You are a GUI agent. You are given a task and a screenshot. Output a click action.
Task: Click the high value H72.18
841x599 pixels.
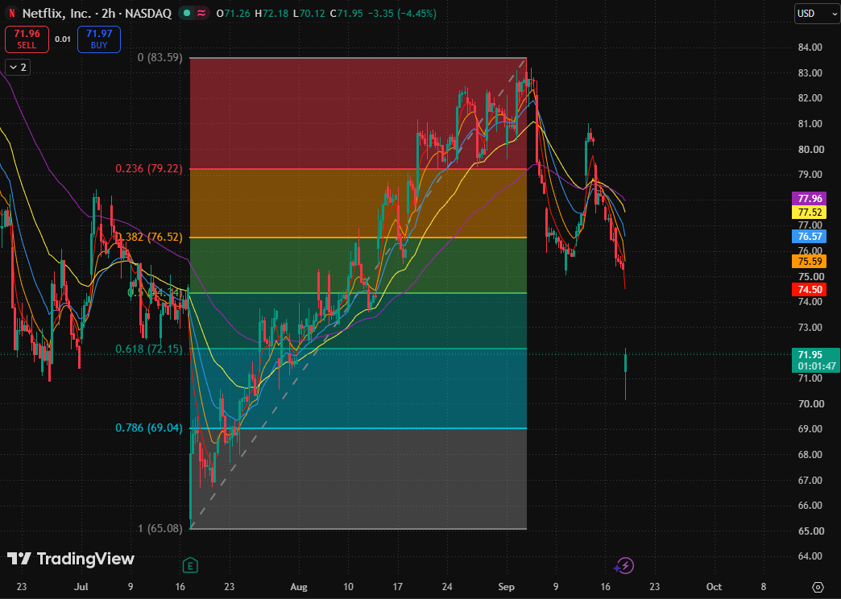pos(272,14)
